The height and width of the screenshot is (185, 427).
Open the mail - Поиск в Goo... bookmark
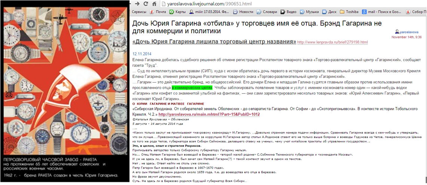tap(381, 12)
